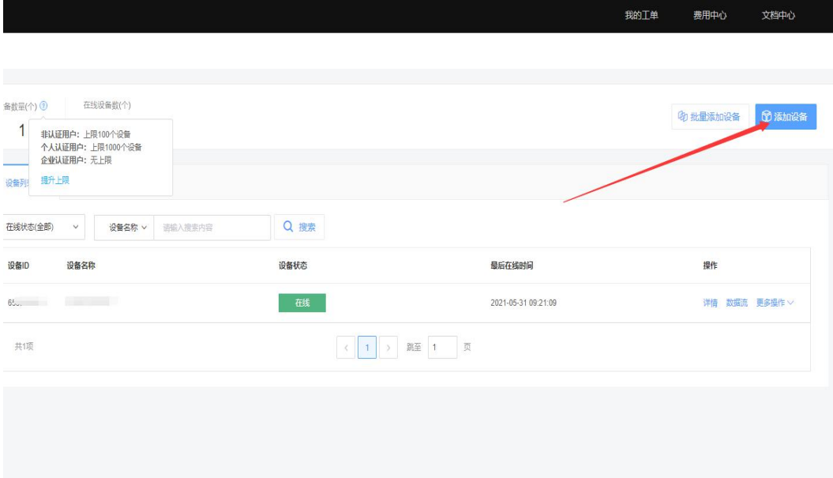Switch to the 设备列表 tab
This screenshot has width=833, height=478.
click(16, 183)
